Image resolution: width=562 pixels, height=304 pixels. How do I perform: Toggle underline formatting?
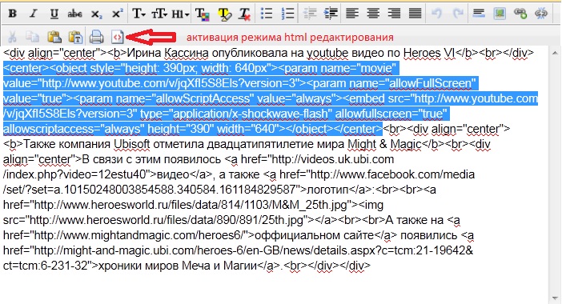[54, 14]
